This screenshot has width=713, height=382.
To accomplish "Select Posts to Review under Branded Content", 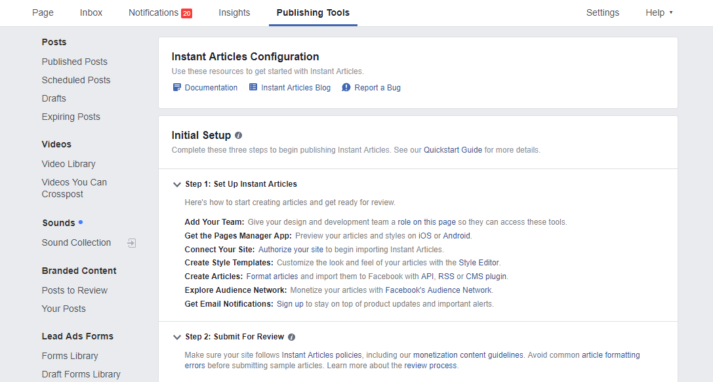I will (x=75, y=290).
